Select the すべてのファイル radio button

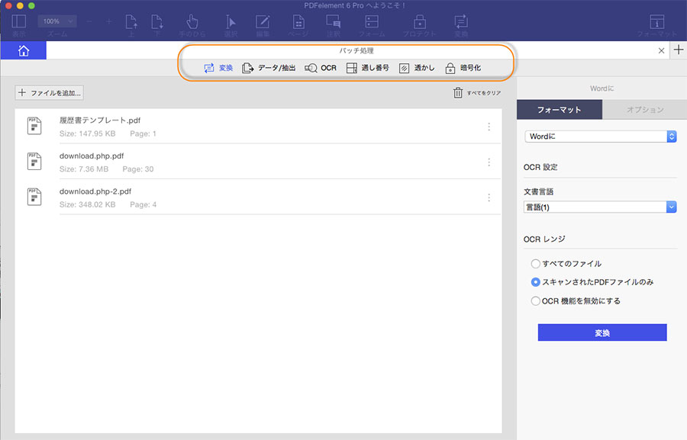coord(535,264)
